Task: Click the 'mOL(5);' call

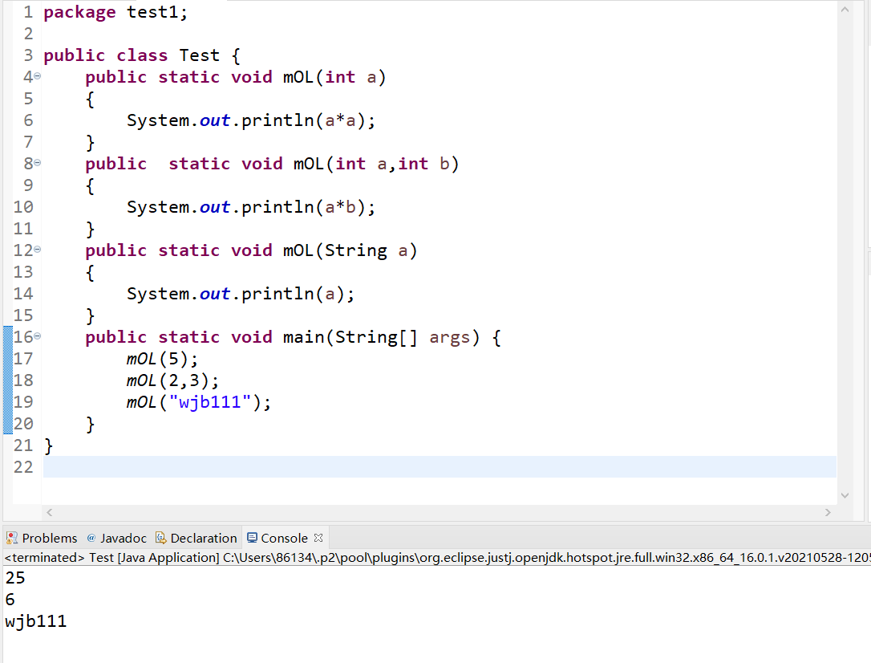Action: tap(162, 359)
